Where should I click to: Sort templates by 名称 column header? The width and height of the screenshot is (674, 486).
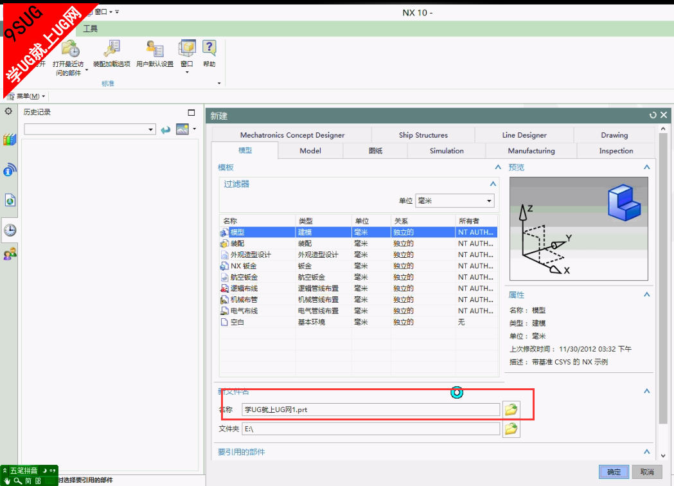[258, 221]
